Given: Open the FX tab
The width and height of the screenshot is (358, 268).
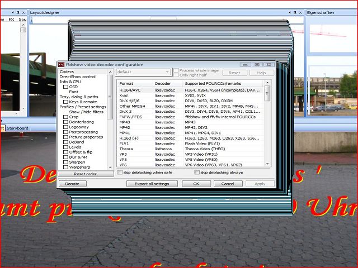Looking at the screenshot, I should [12, 19].
